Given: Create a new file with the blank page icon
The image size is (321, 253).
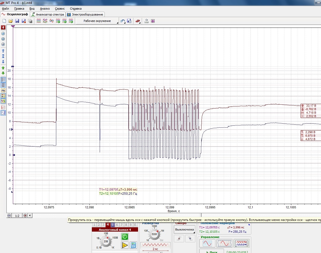Looking at the screenshot, I should coord(4,21).
